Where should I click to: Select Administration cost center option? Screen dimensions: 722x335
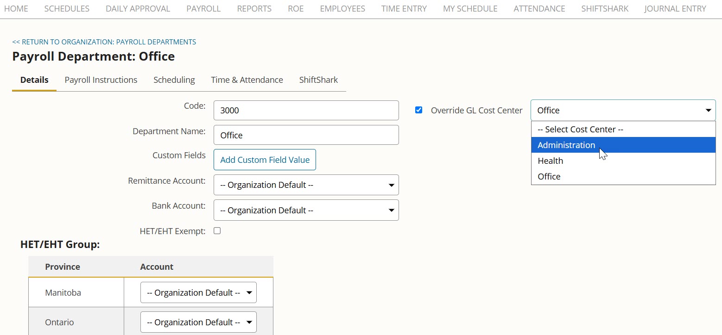pos(623,145)
